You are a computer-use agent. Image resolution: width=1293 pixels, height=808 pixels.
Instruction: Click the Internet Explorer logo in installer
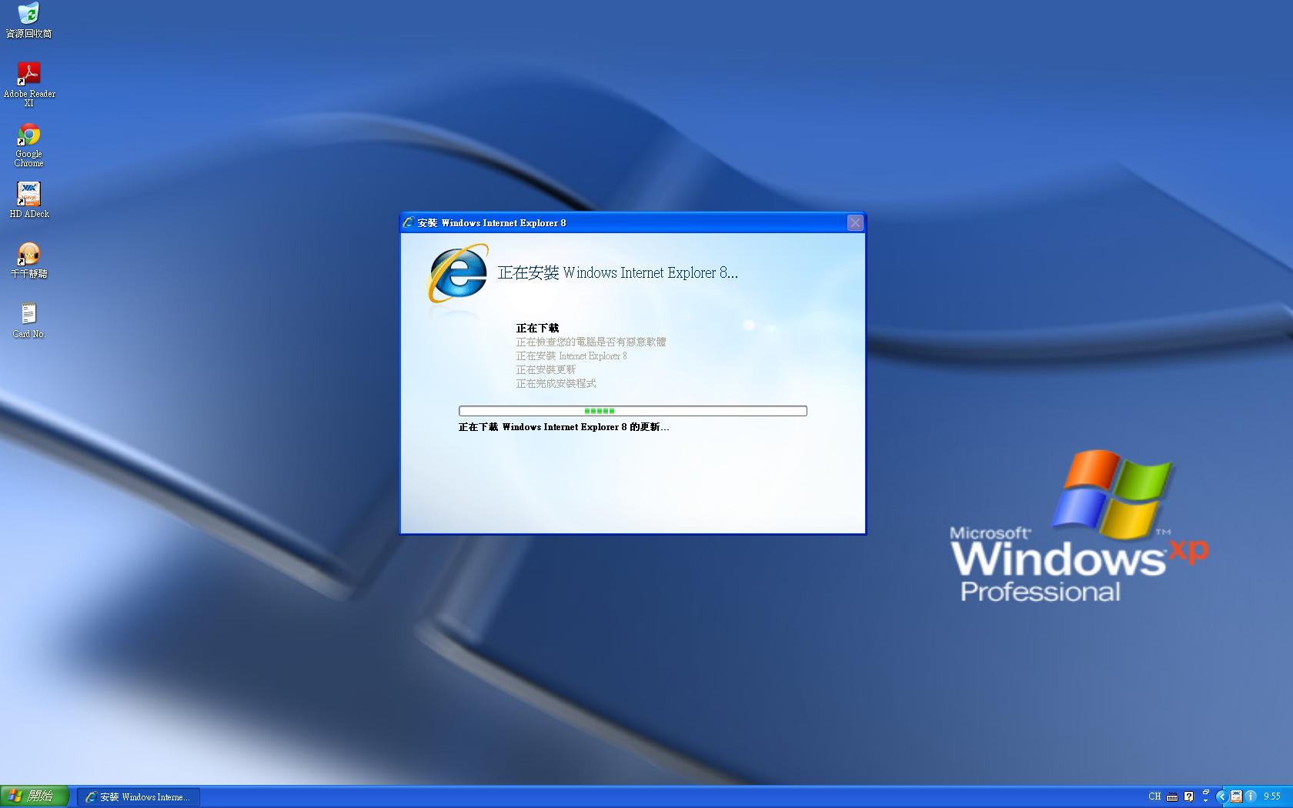tap(458, 273)
